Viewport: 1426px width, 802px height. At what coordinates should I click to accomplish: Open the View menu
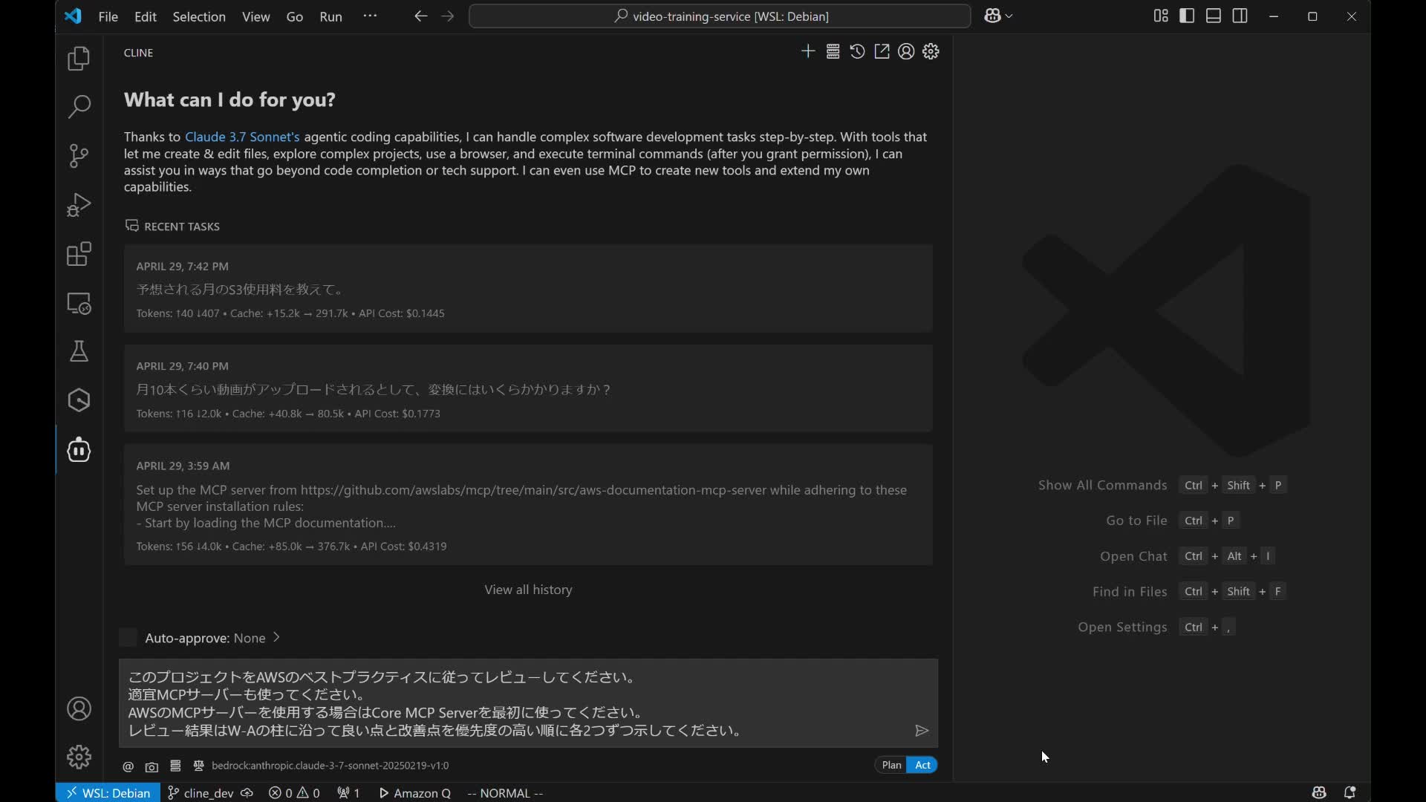point(256,16)
